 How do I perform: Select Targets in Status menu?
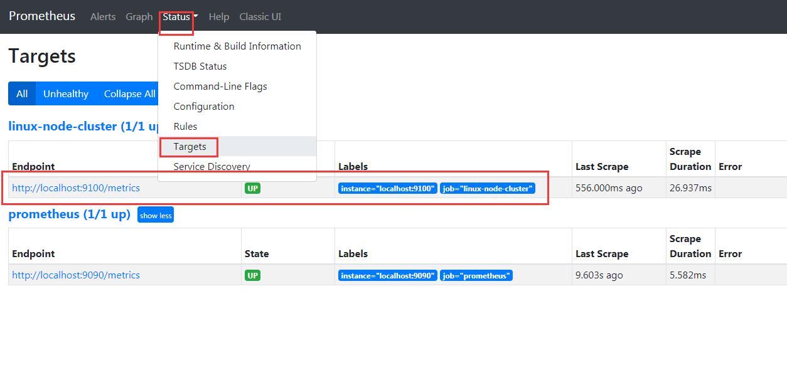[x=237, y=147]
